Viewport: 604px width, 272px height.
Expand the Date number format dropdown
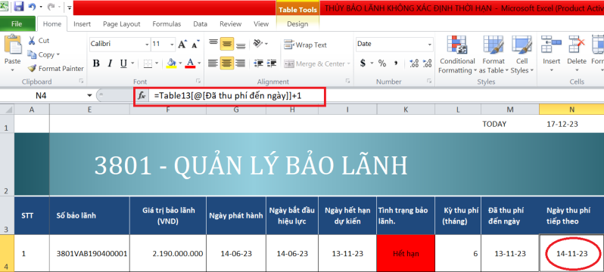pyautogui.click(x=430, y=45)
